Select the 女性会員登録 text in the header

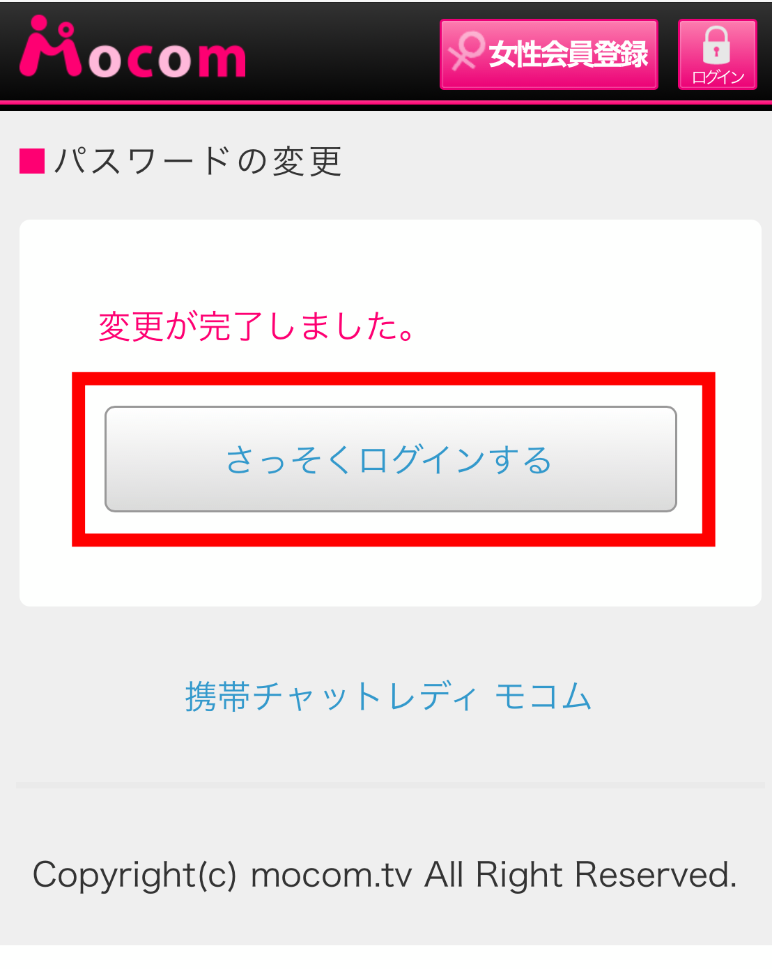569,54
